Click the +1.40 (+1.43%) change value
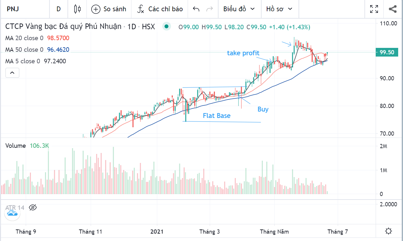The height and width of the screenshot is (241, 403). tap(290, 27)
